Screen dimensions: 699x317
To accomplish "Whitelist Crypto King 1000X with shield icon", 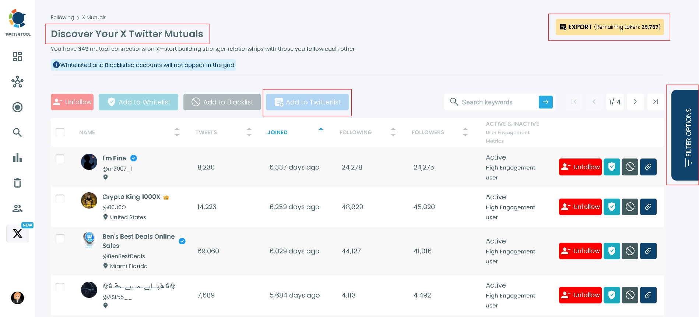I will click(612, 207).
